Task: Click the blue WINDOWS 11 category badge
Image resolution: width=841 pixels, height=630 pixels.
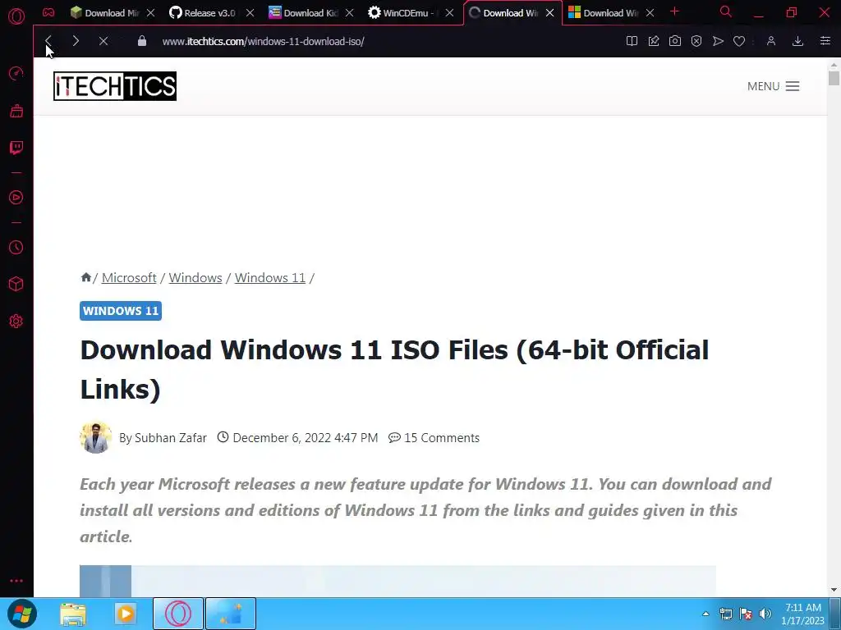Action: tap(121, 311)
